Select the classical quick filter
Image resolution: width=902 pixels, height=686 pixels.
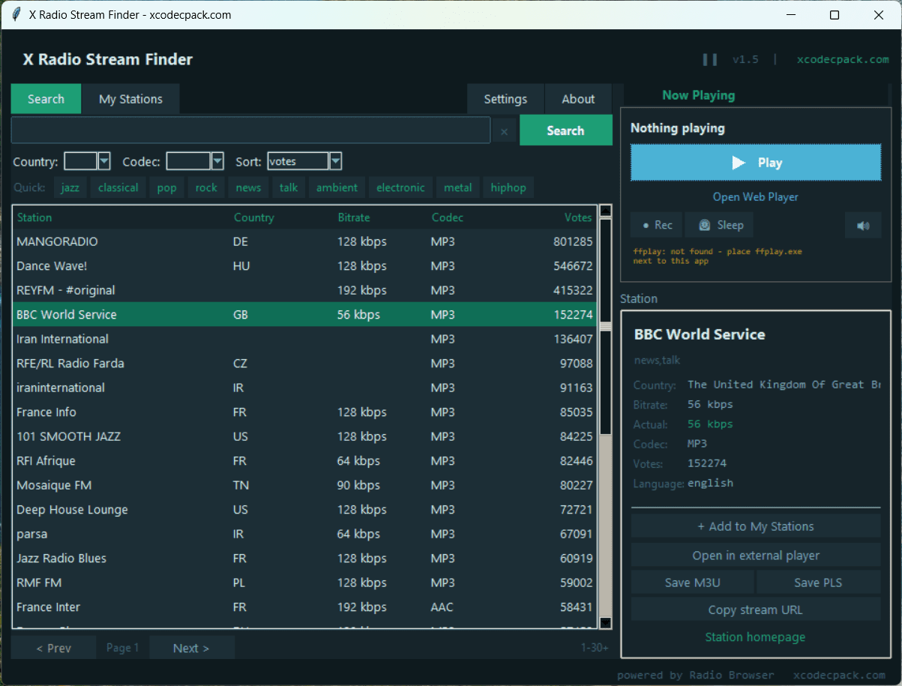[x=118, y=187]
